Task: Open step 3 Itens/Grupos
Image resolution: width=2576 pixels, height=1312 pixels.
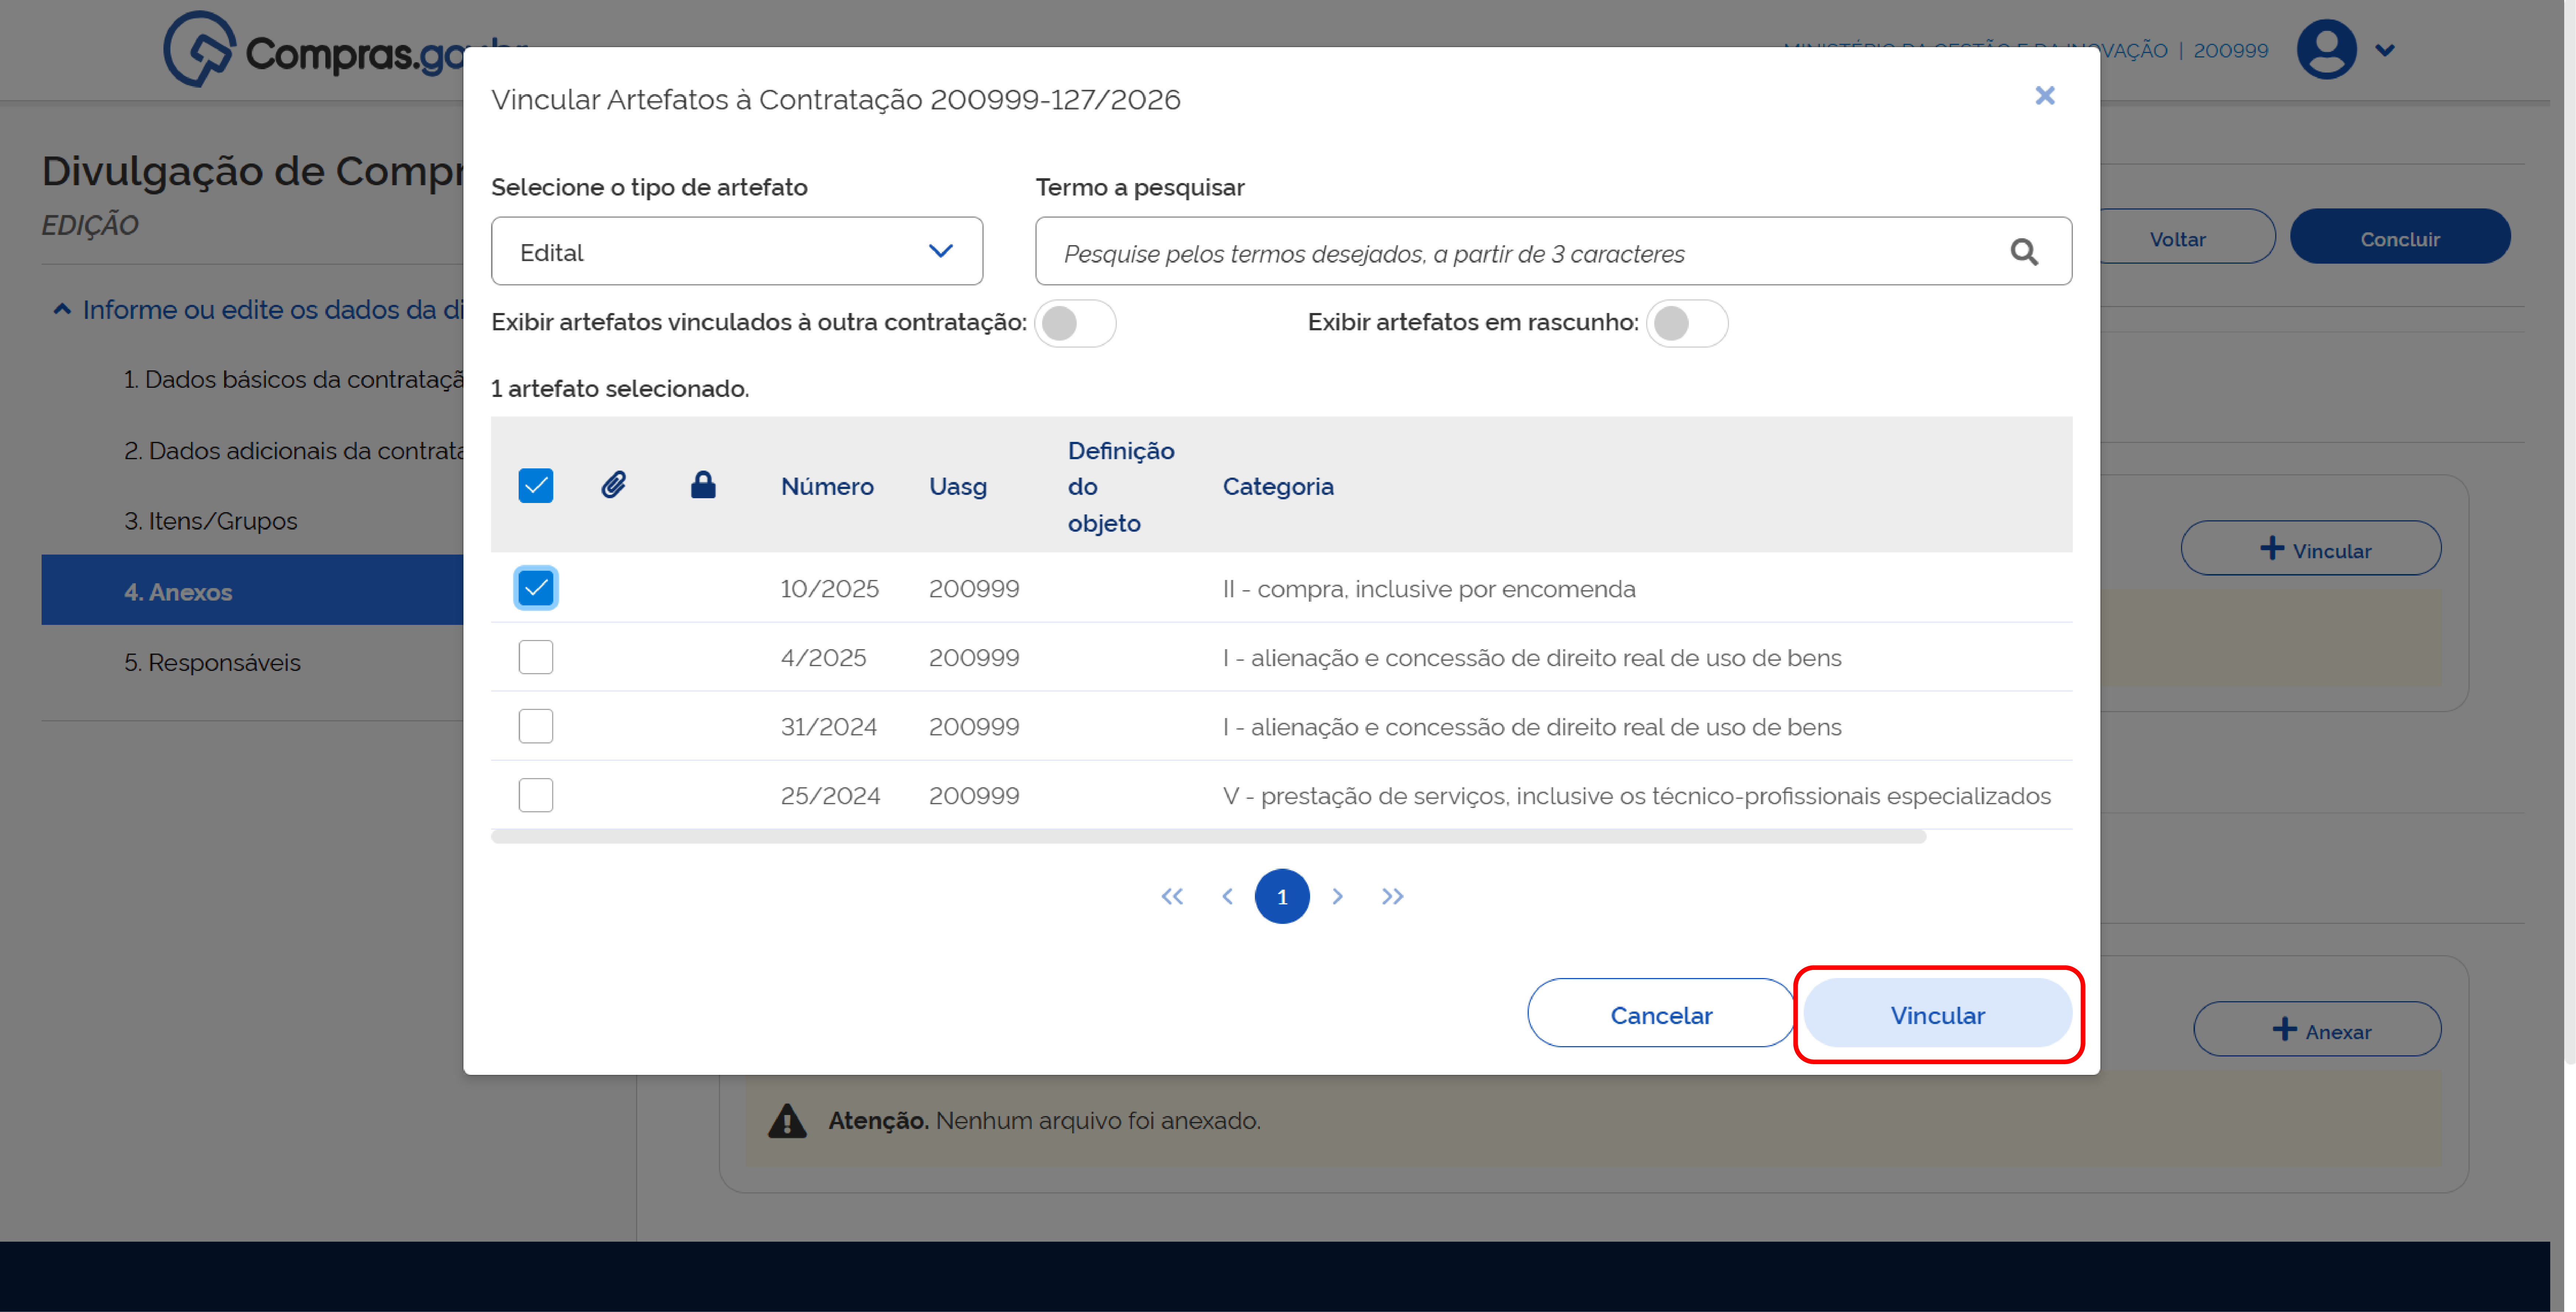Action: point(211,521)
